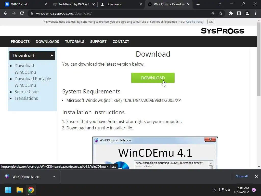Viewport: 261px width, 196px height.
Task: Close the TechBench by WZT tab
Action: point(94,4)
